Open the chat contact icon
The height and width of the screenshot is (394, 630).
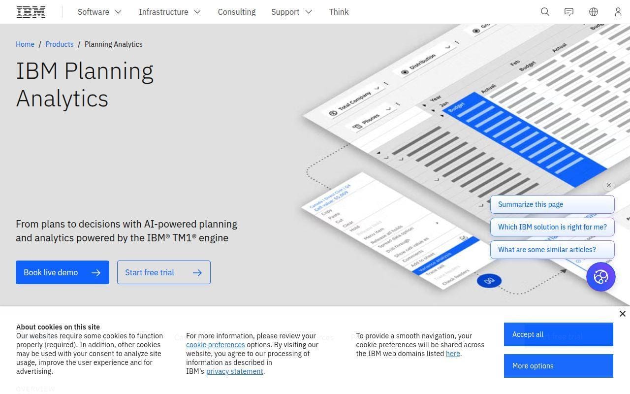569,12
